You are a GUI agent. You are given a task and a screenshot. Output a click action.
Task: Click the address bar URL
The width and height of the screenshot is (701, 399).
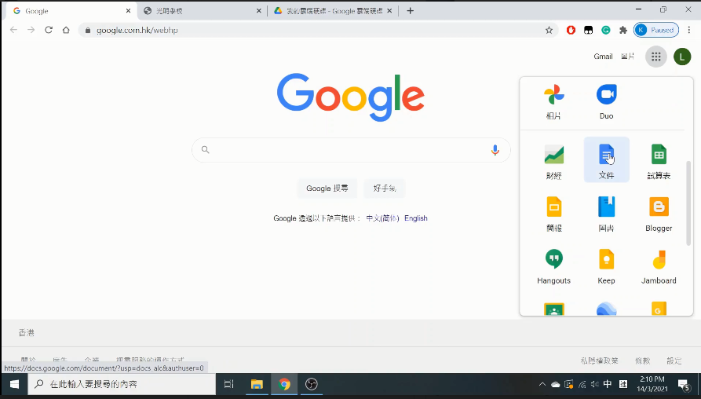pos(137,30)
